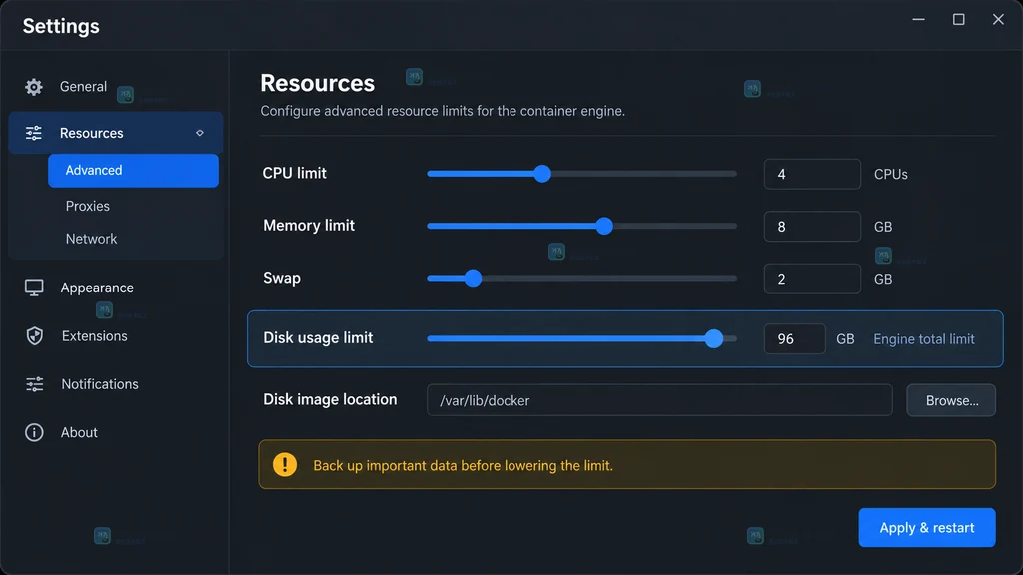Click the Disk usage limit slider handle
1023x575 pixels.
coord(714,339)
